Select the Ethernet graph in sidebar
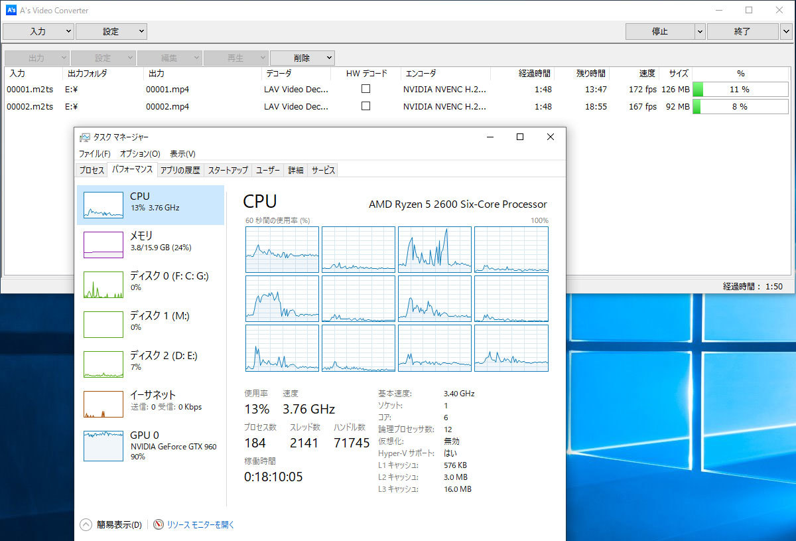 103,404
